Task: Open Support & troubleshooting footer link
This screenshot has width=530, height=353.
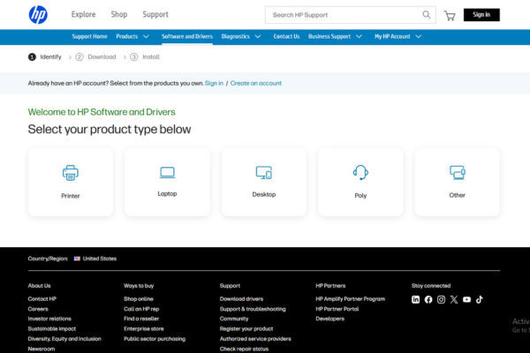Action: pos(253,309)
